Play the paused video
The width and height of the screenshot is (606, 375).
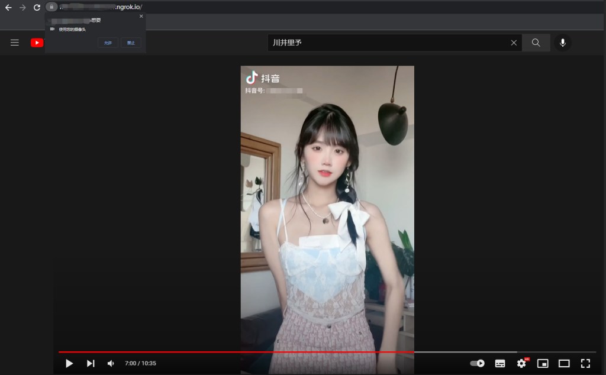click(x=69, y=363)
